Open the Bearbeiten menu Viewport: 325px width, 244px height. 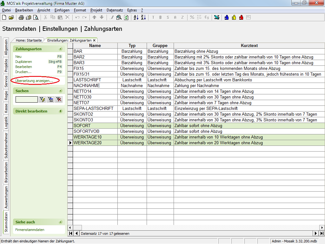pos(24,10)
